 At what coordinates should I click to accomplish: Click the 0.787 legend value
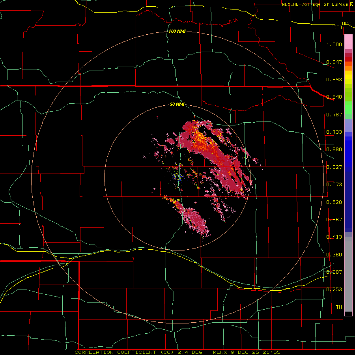point(334,114)
